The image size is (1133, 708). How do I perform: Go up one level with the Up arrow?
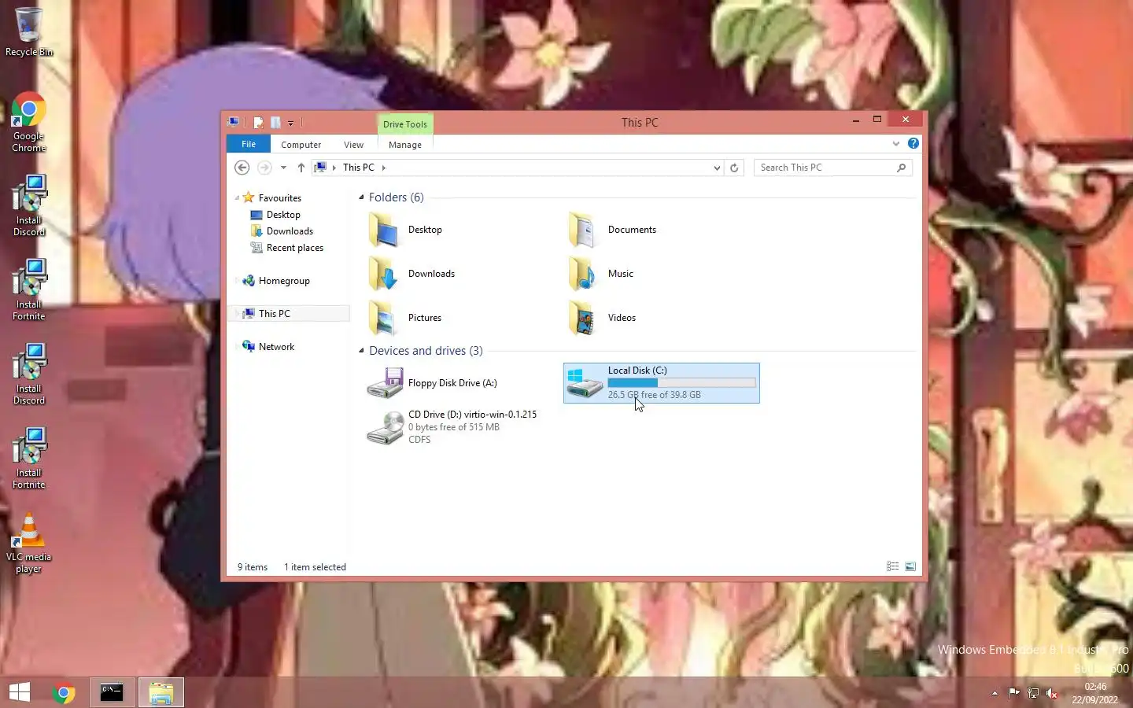301,168
